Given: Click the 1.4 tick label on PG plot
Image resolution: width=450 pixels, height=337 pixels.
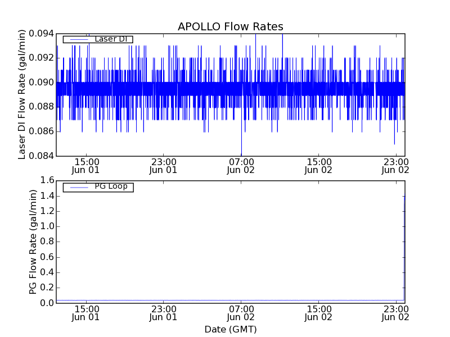Looking at the screenshot, I should tap(47, 196).
